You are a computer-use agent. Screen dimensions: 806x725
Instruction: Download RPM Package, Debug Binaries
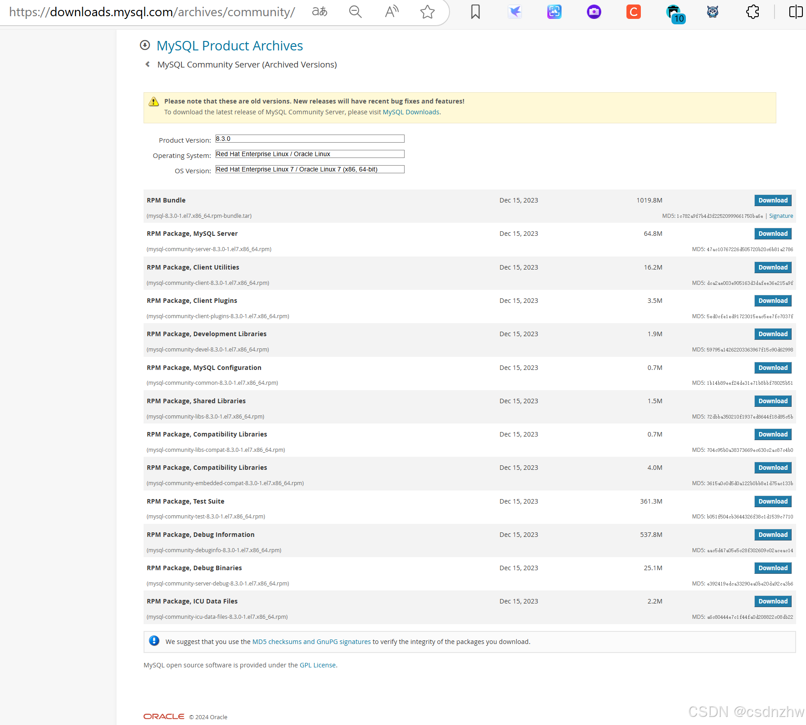(773, 568)
